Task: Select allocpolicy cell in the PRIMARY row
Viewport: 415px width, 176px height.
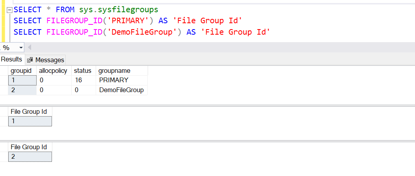Action: click(x=54, y=80)
